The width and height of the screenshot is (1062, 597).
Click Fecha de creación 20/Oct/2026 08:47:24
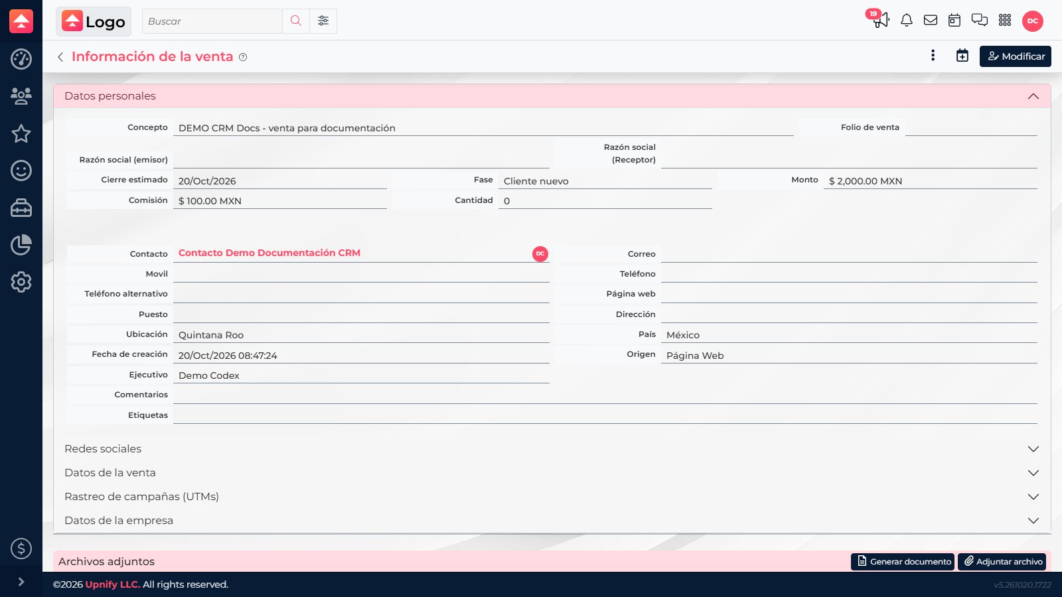coord(228,356)
